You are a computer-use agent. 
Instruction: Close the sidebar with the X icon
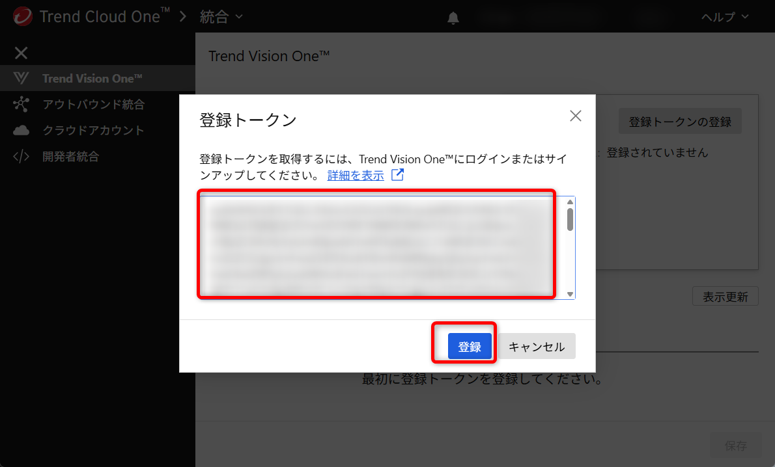(21, 53)
